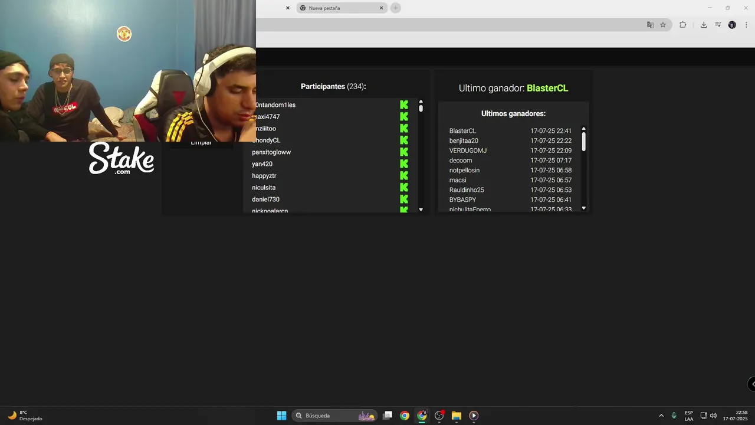Open the weather widget showing 8°C Despejado
This screenshot has height=425, width=755.
pos(25,416)
